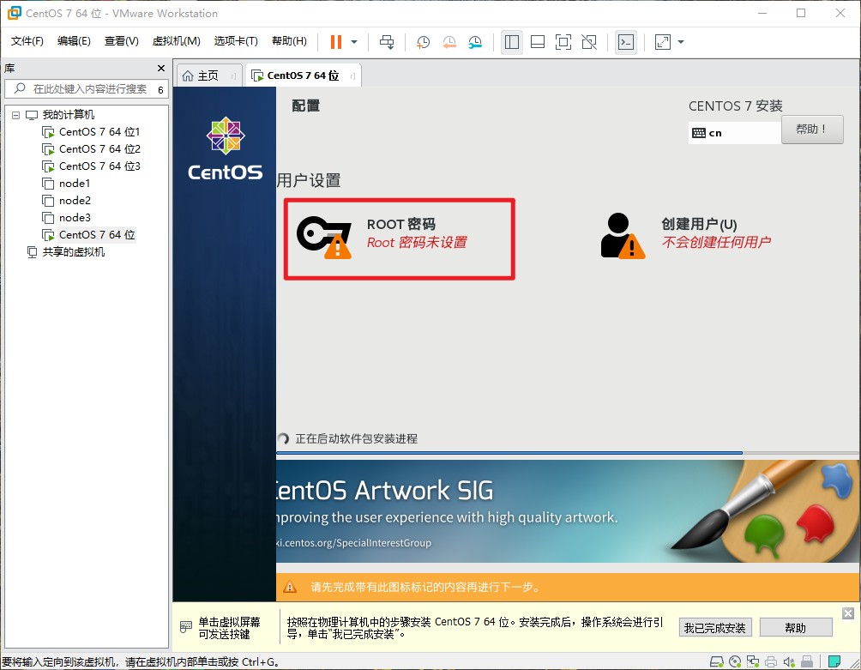Viewport: 861px width, 670px height.
Task: Toggle the thumbnail bar view
Action: 538,42
